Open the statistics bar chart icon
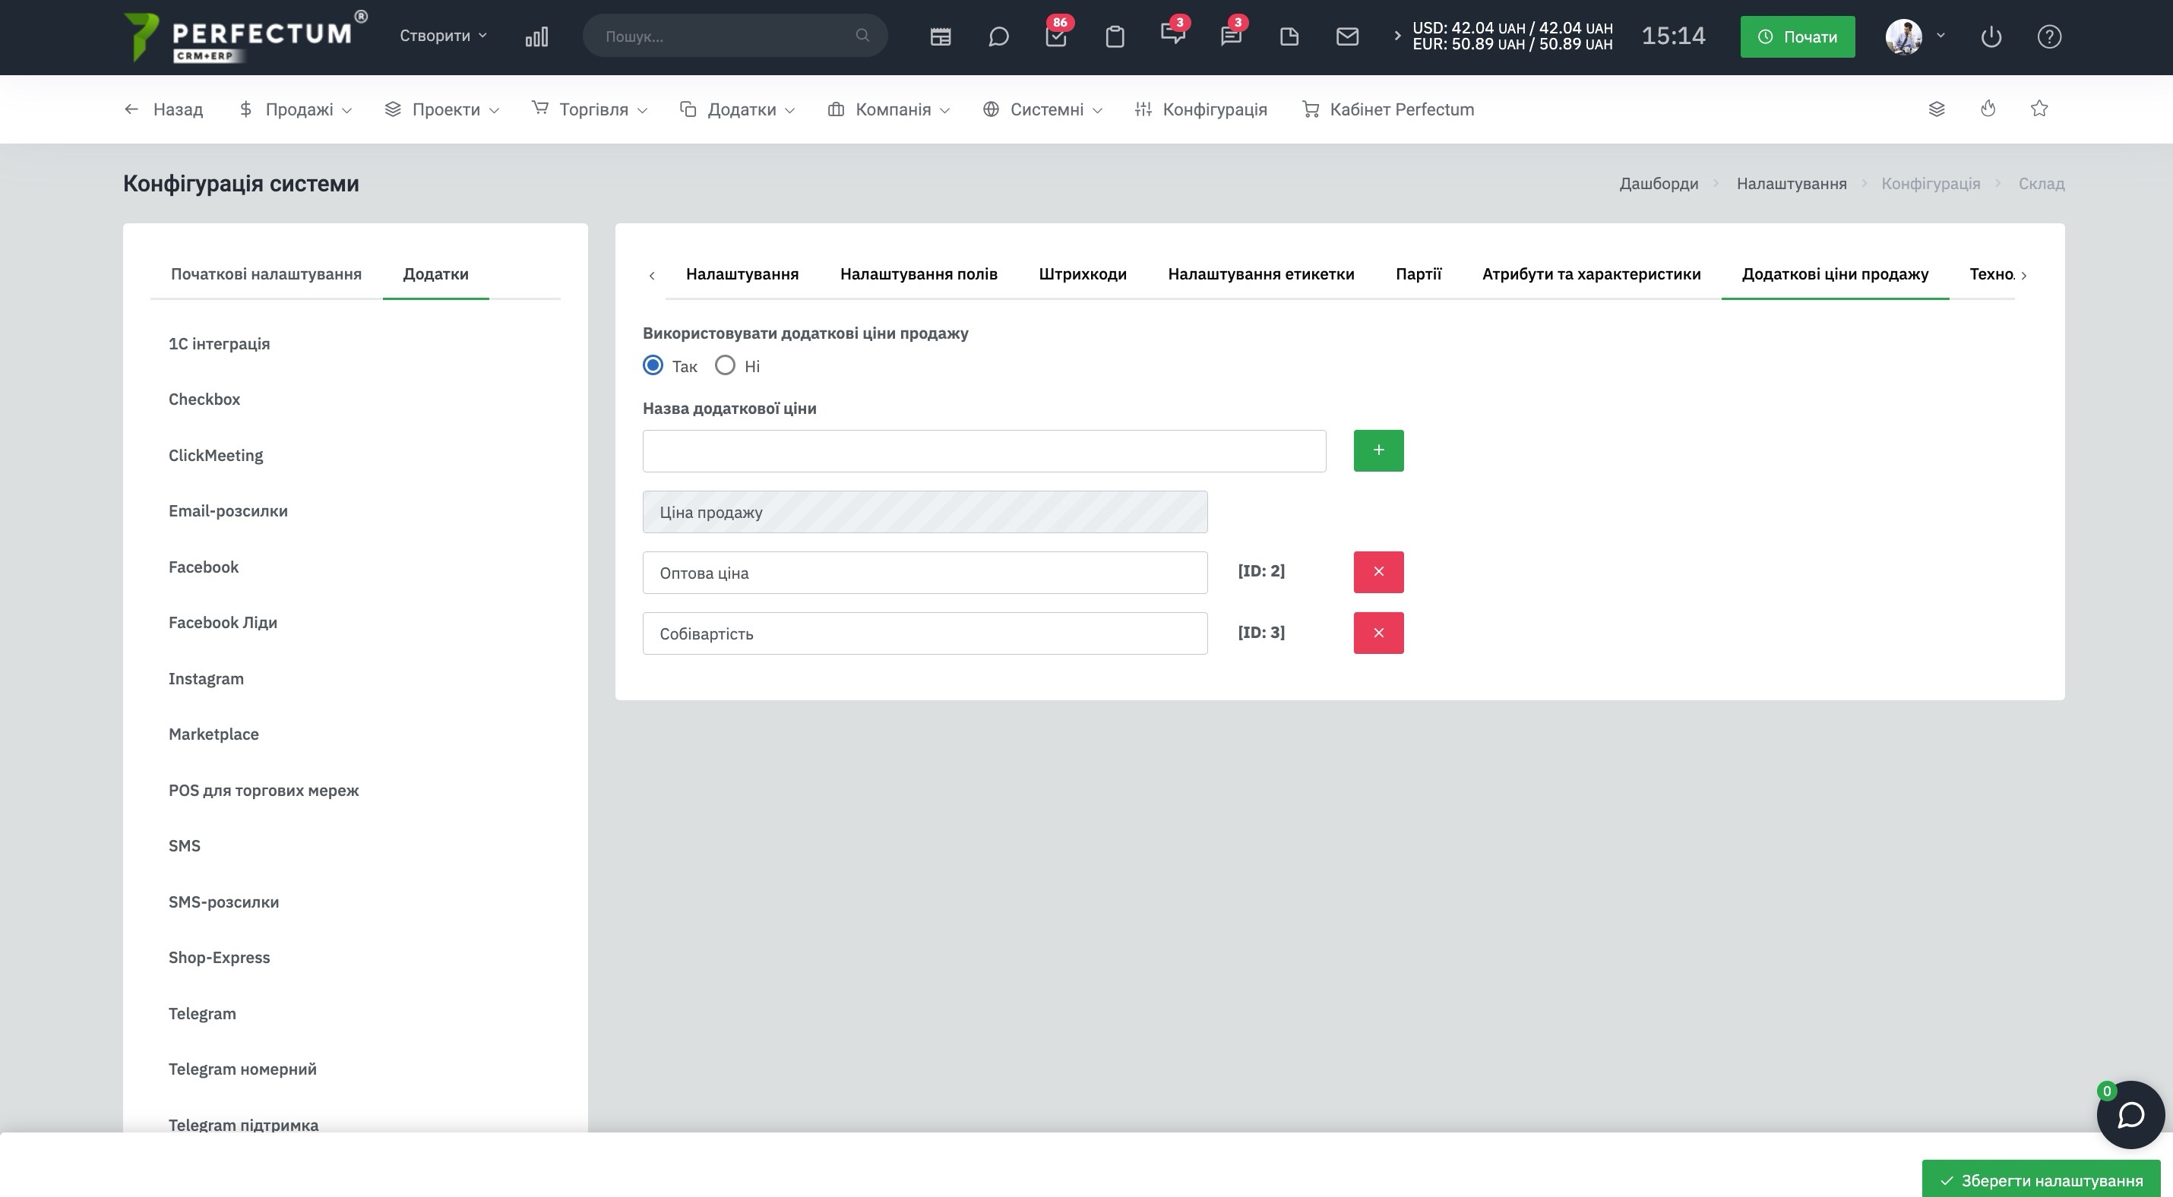This screenshot has width=2173, height=1197. pos(536,36)
